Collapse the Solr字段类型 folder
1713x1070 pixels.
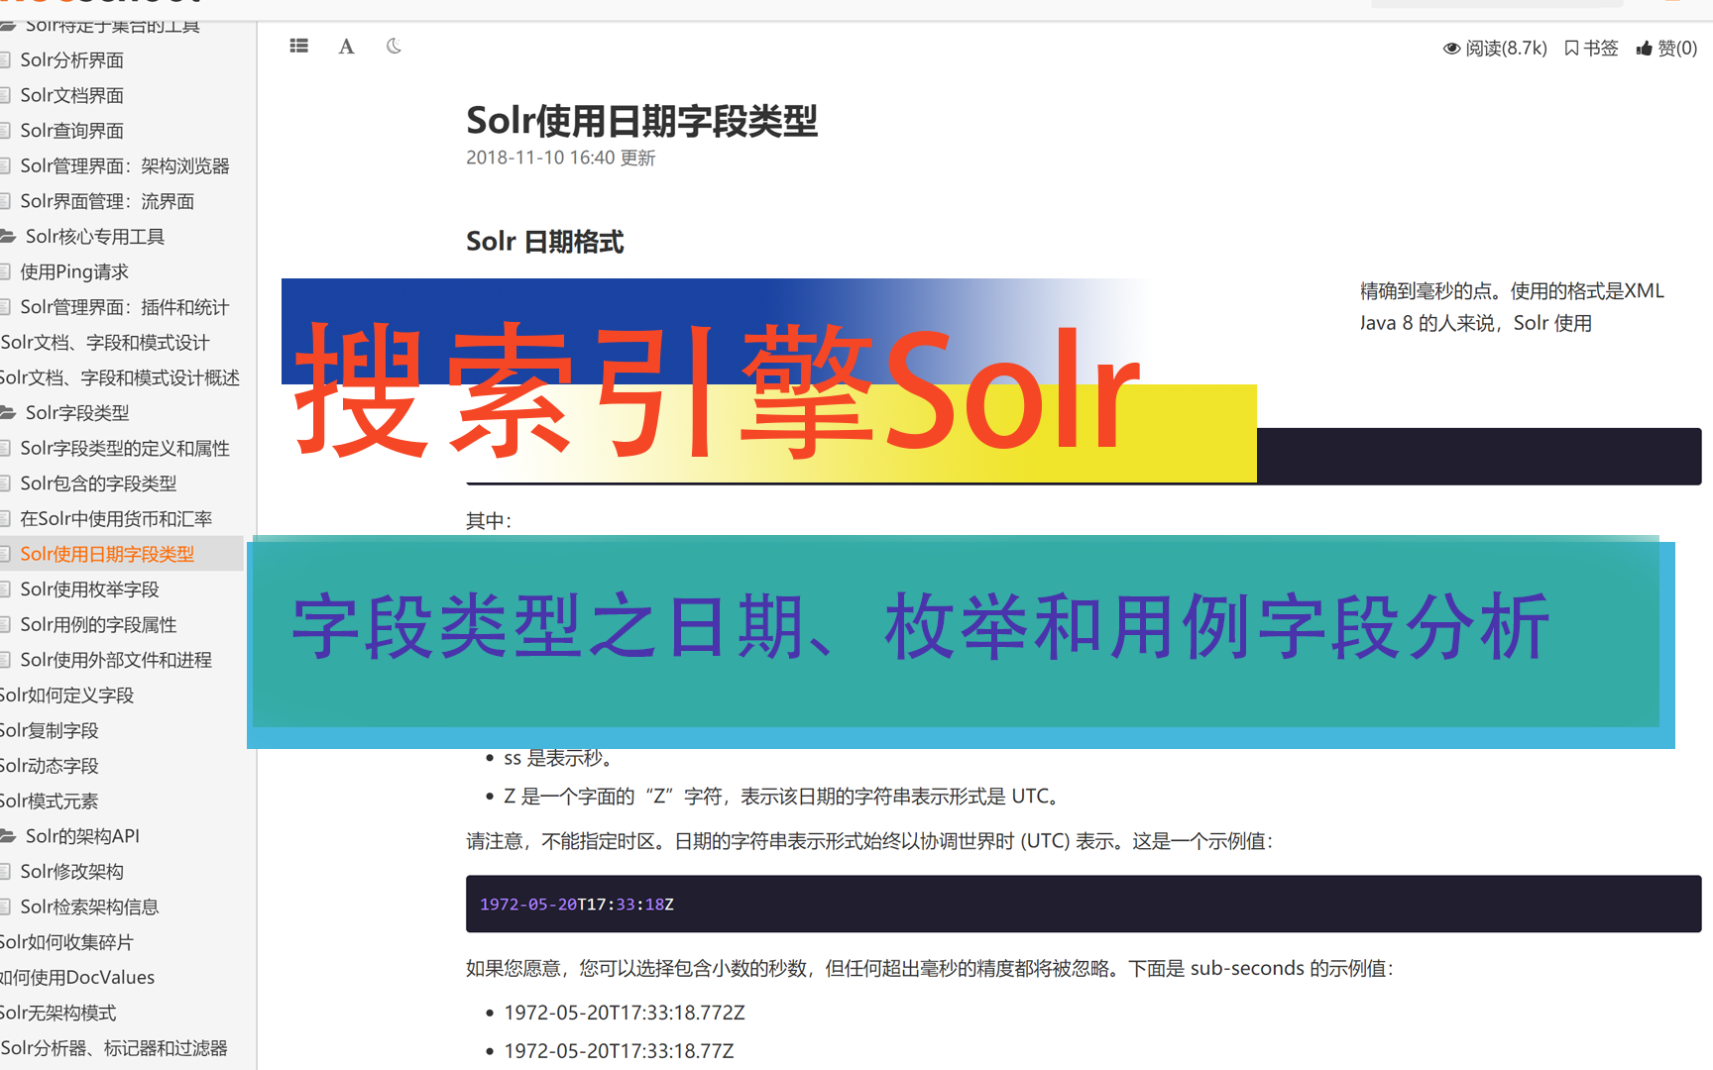click(77, 413)
